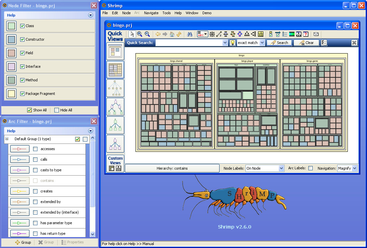Viewport: 367px width, 248px height.
Task: Tick the Hide All checkbox
Action: 57,110
